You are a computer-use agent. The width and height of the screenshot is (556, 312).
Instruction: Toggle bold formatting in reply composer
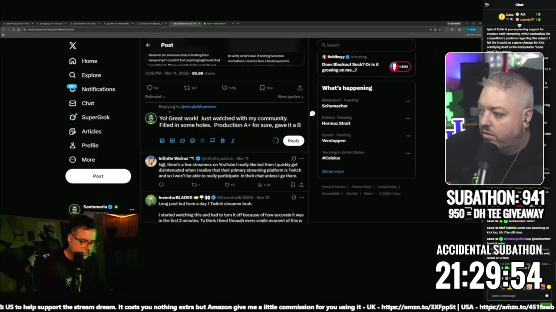[223, 141]
